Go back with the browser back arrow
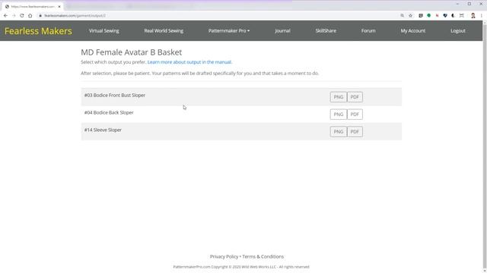The width and height of the screenshot is (487, 273). [x=5, y=15]
